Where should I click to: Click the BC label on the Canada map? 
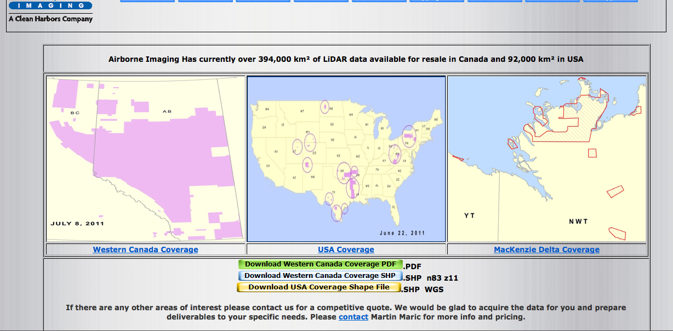click(x=75, y=113)
